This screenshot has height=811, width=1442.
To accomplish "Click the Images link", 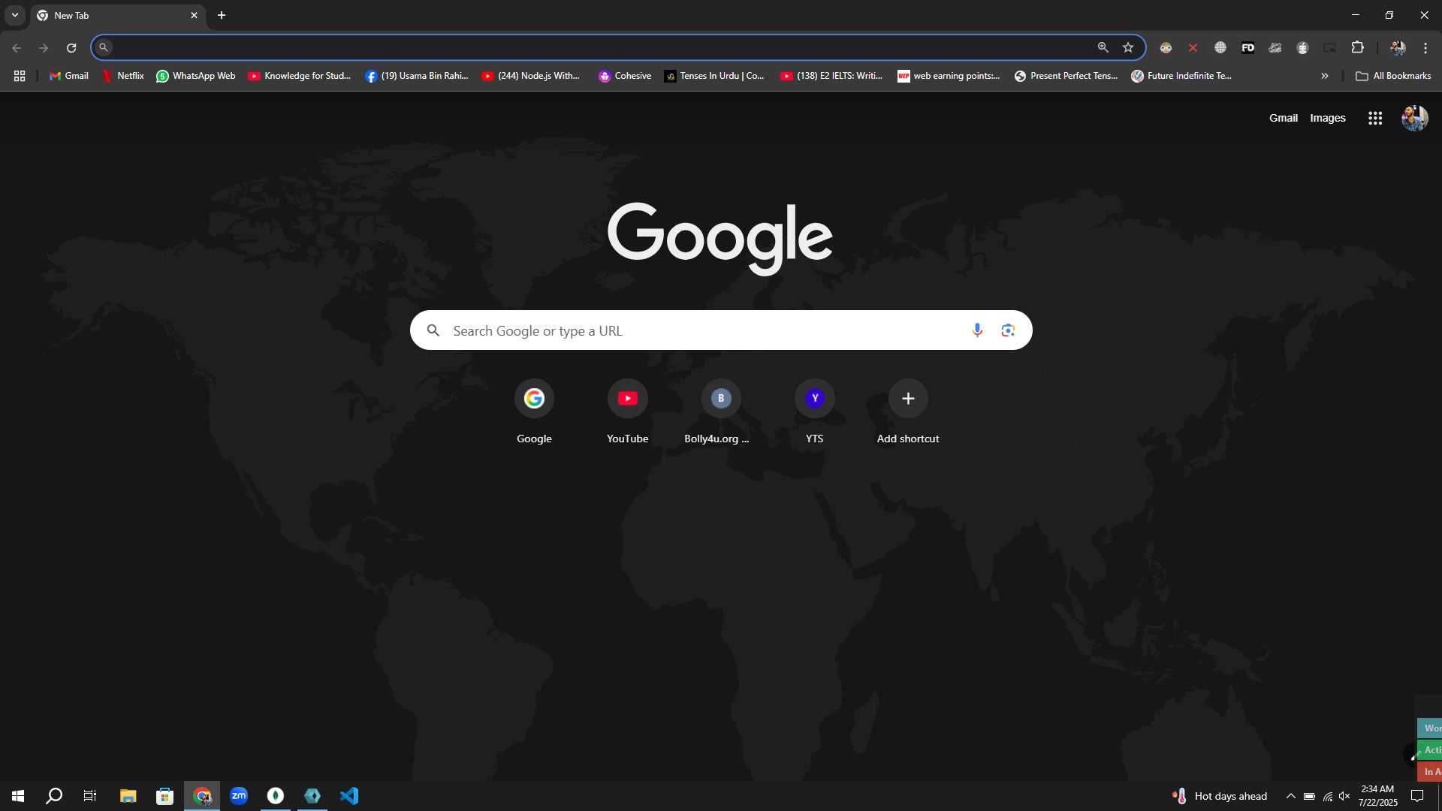I will tap(1327, 118).
